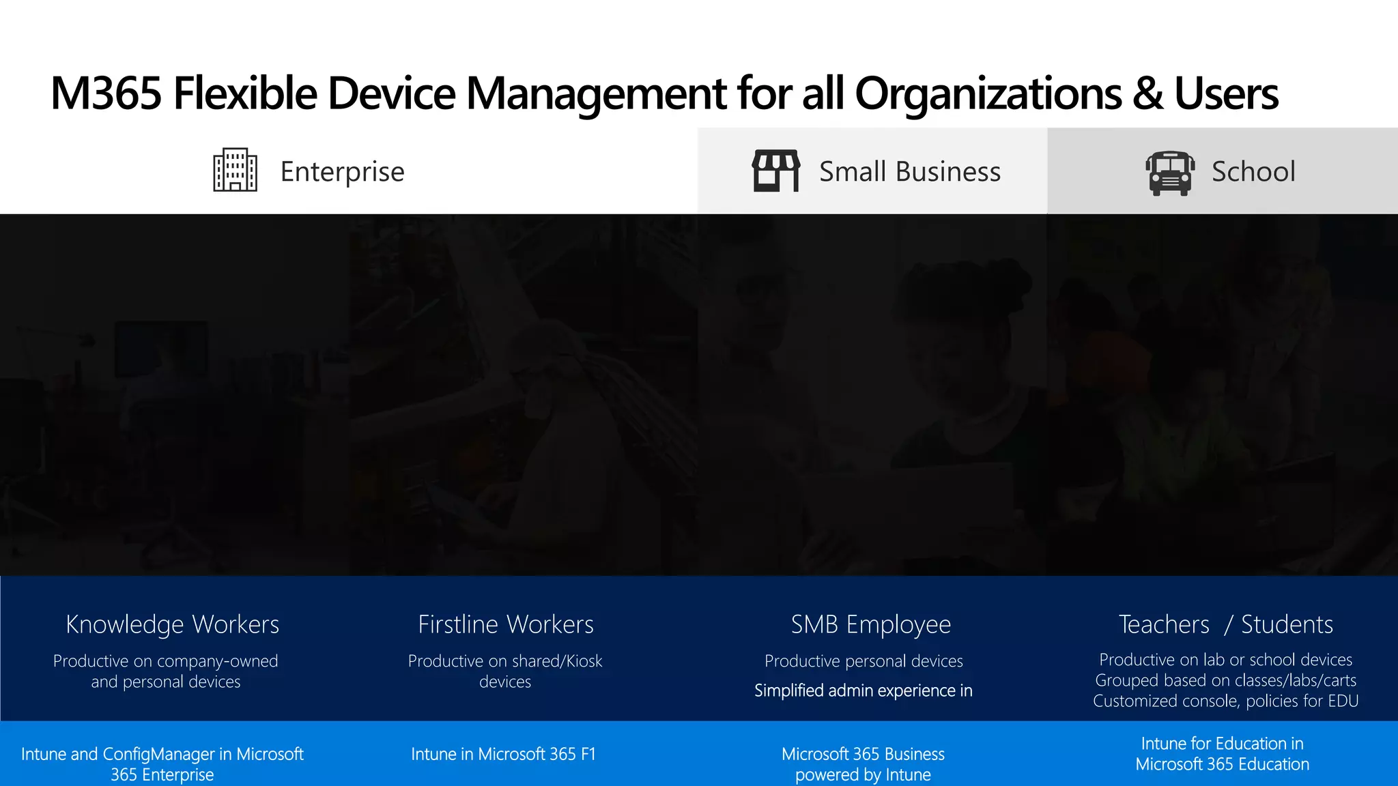Click the Firstline Workers heading
The height and width of the screenshot is (786, 1398).
(x=506, y=624)
